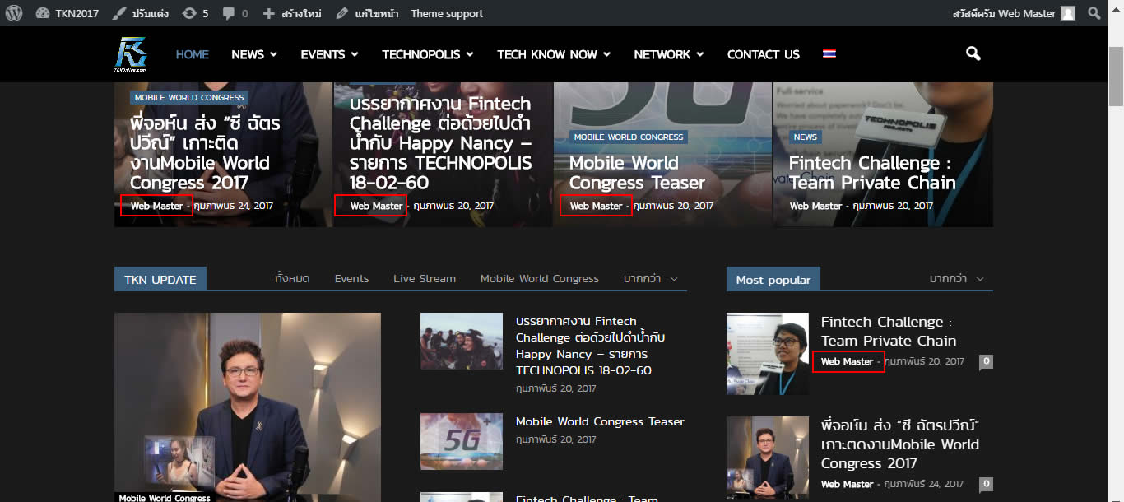
Task: Expand the NETWORK dropdown menu
Action: point(669,54)
